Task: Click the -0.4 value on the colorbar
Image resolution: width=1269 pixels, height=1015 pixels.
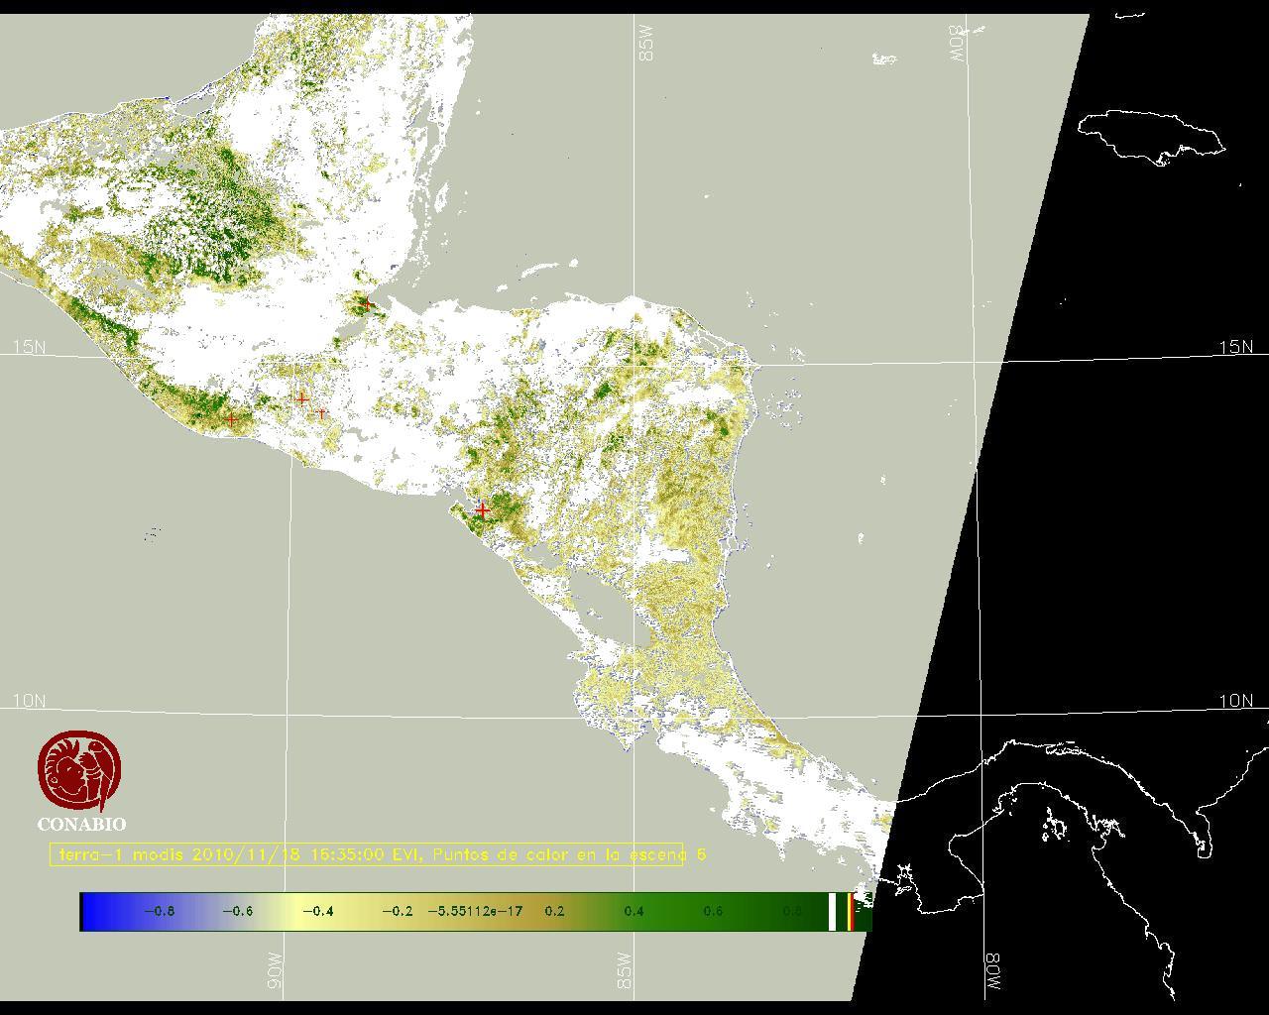Action: (316, 911)
